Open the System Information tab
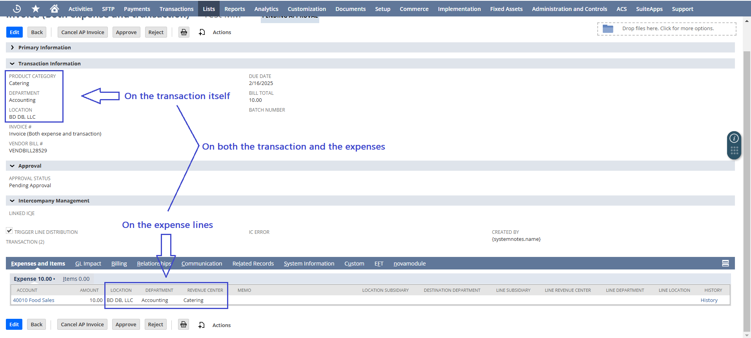This screenshot has width=751, height=338. coord(309,264)
